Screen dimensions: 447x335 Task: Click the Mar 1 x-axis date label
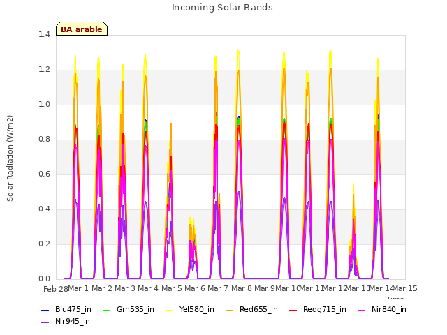(78, 288)
